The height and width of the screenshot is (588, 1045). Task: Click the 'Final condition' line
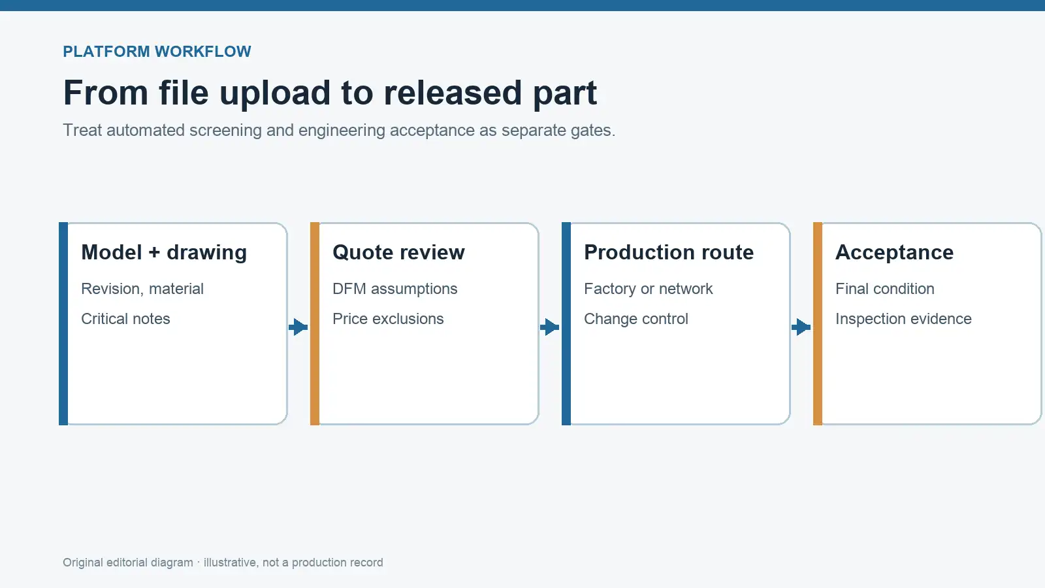[x=885, y=289]
